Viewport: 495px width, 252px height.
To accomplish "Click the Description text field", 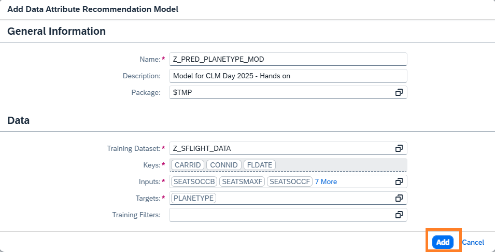I will [x=288, y=76].
